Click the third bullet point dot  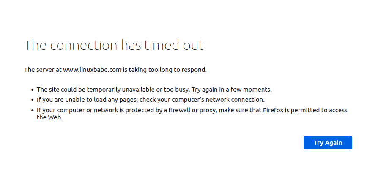coord(32,110)
